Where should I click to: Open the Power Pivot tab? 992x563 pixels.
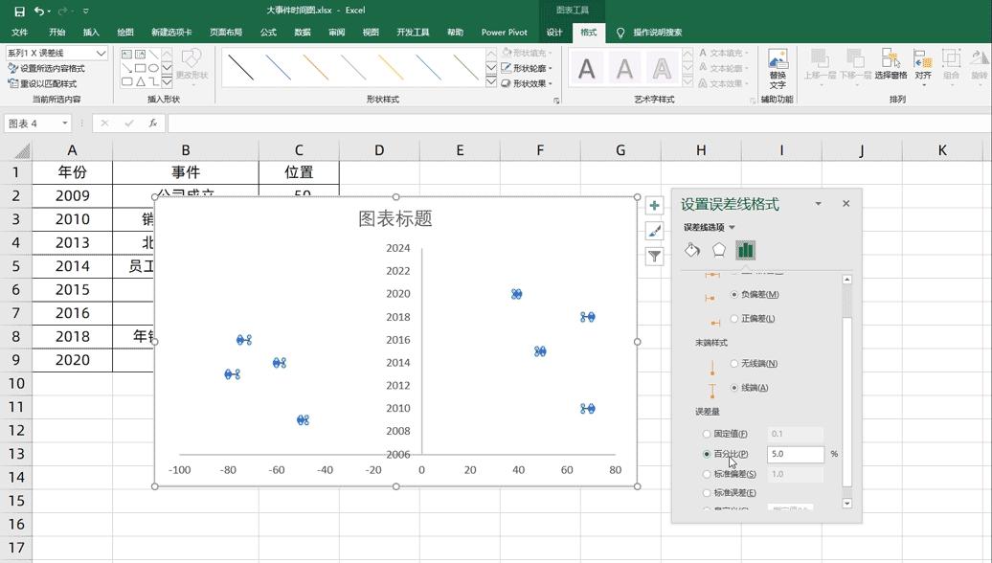(x=505, y=32)
